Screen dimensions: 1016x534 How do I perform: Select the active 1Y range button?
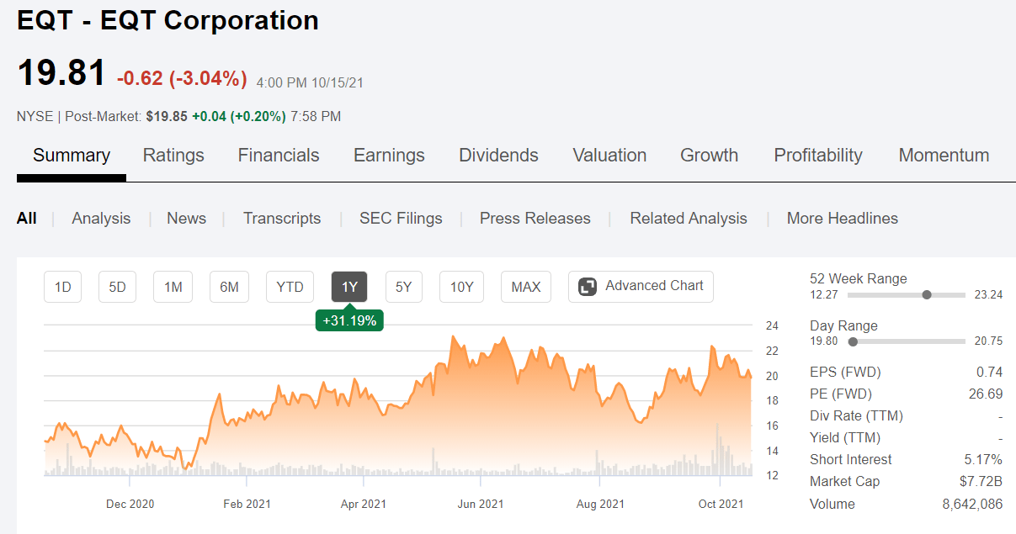click(349, 287)
